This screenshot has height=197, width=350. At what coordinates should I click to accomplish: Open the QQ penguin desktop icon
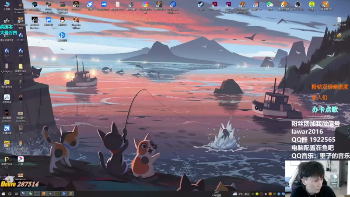click(x=62, y=21)
